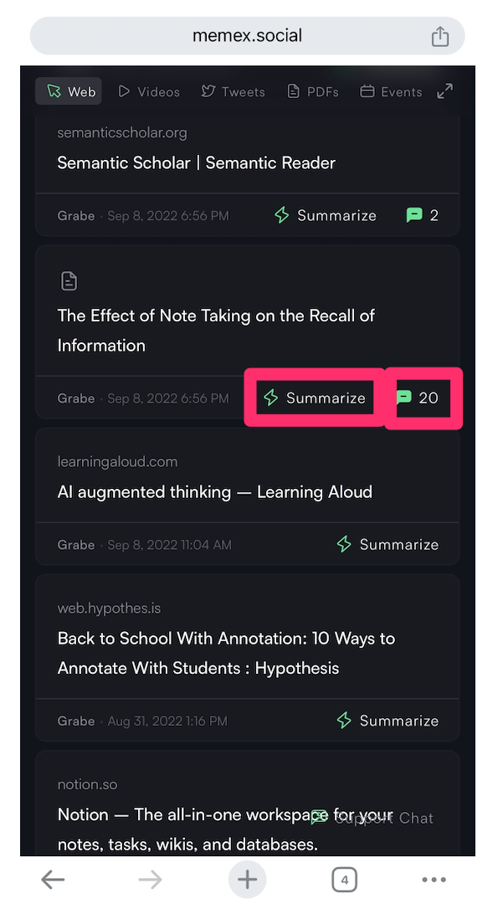Expand the view with the fullscreen arrows icon
Screen dimensions: 498x904
pyautogui.click(x=444, y=91)
